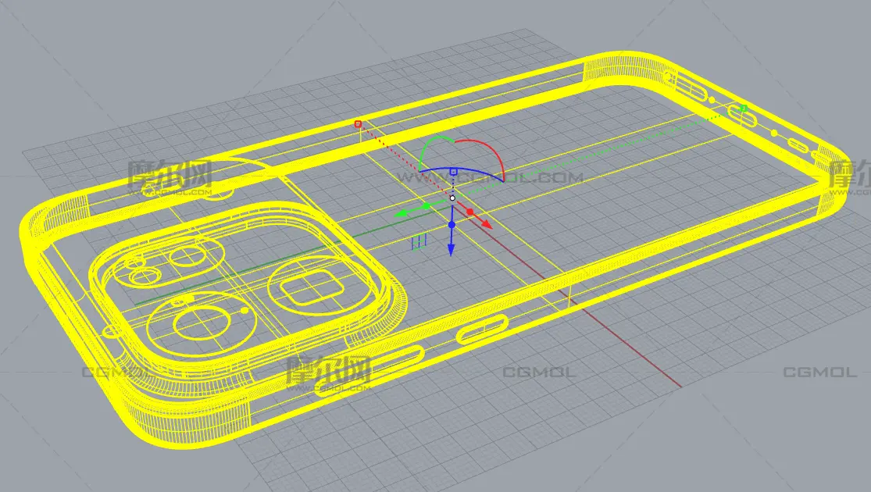Click the green dot on the green arrow
The height and width of the screenshot is (492, 871).
click(x=426, y=206)
